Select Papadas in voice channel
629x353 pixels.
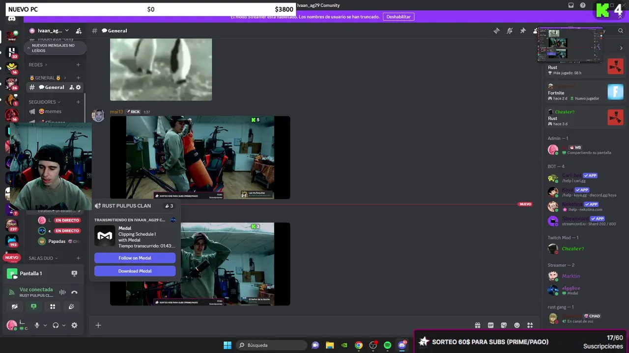tap(57, 241)
